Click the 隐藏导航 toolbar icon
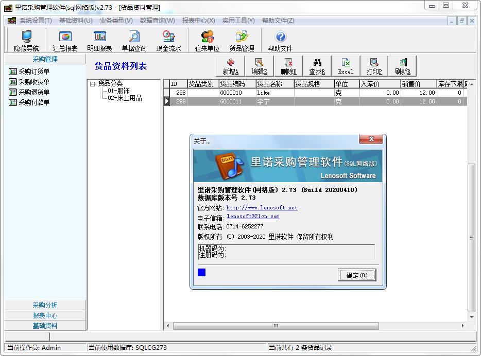481x356 pixels. tap(26, 41)
